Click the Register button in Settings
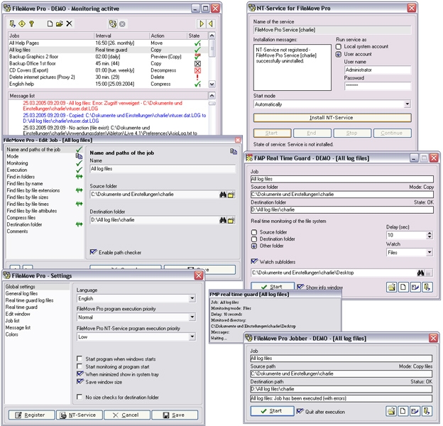 (x=29, y=415)
